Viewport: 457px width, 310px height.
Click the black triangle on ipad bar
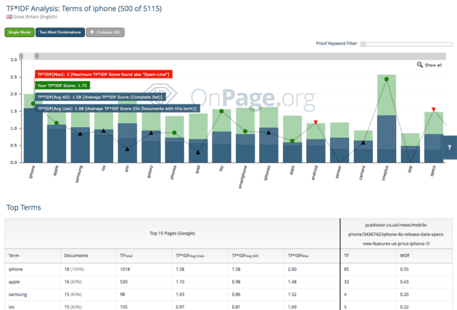(198, 152)
